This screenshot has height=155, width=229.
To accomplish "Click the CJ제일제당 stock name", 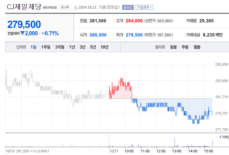I will point(24,7).
